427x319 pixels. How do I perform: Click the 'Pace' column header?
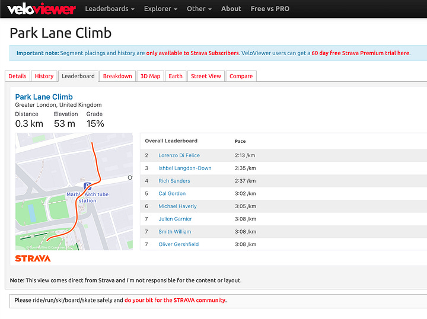(x=240, y=141)
